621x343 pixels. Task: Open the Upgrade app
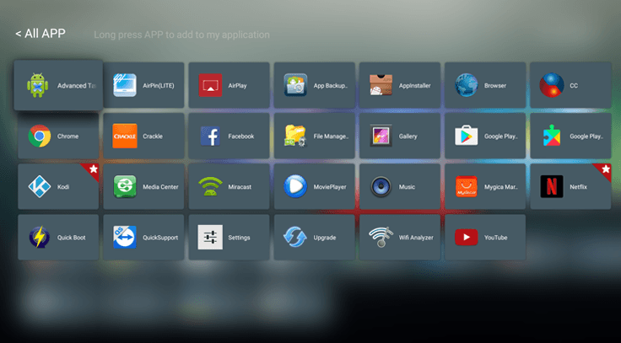click(315, 237)
